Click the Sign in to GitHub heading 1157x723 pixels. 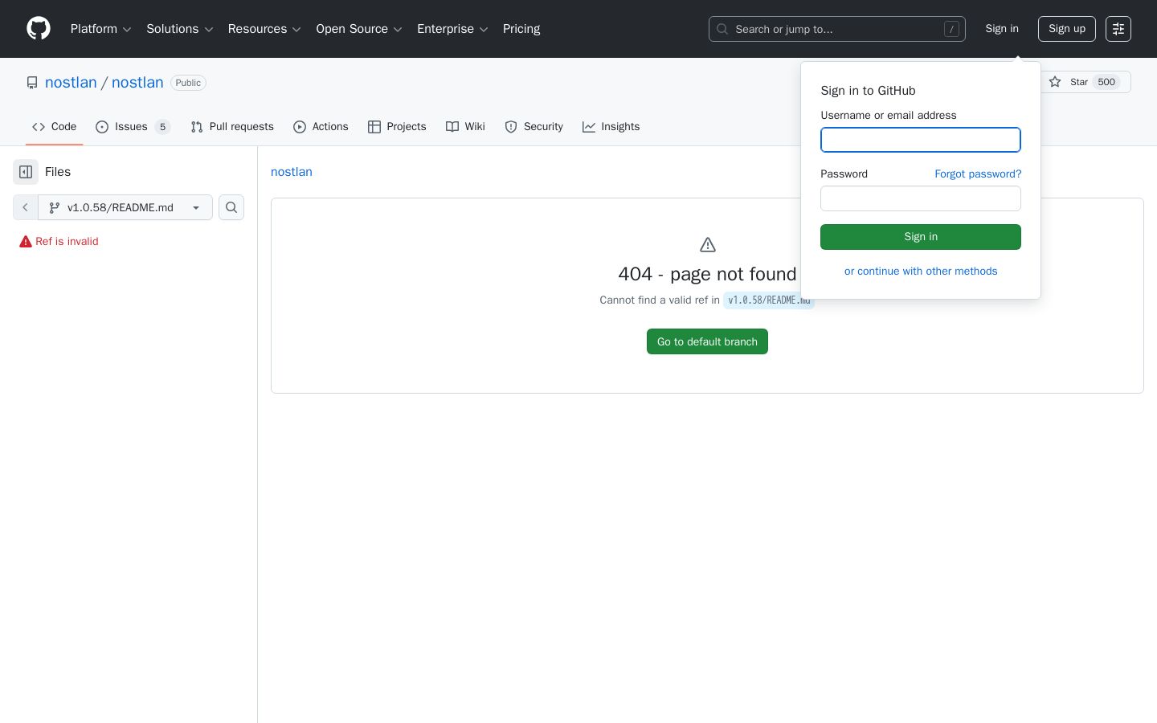(868, 91)
